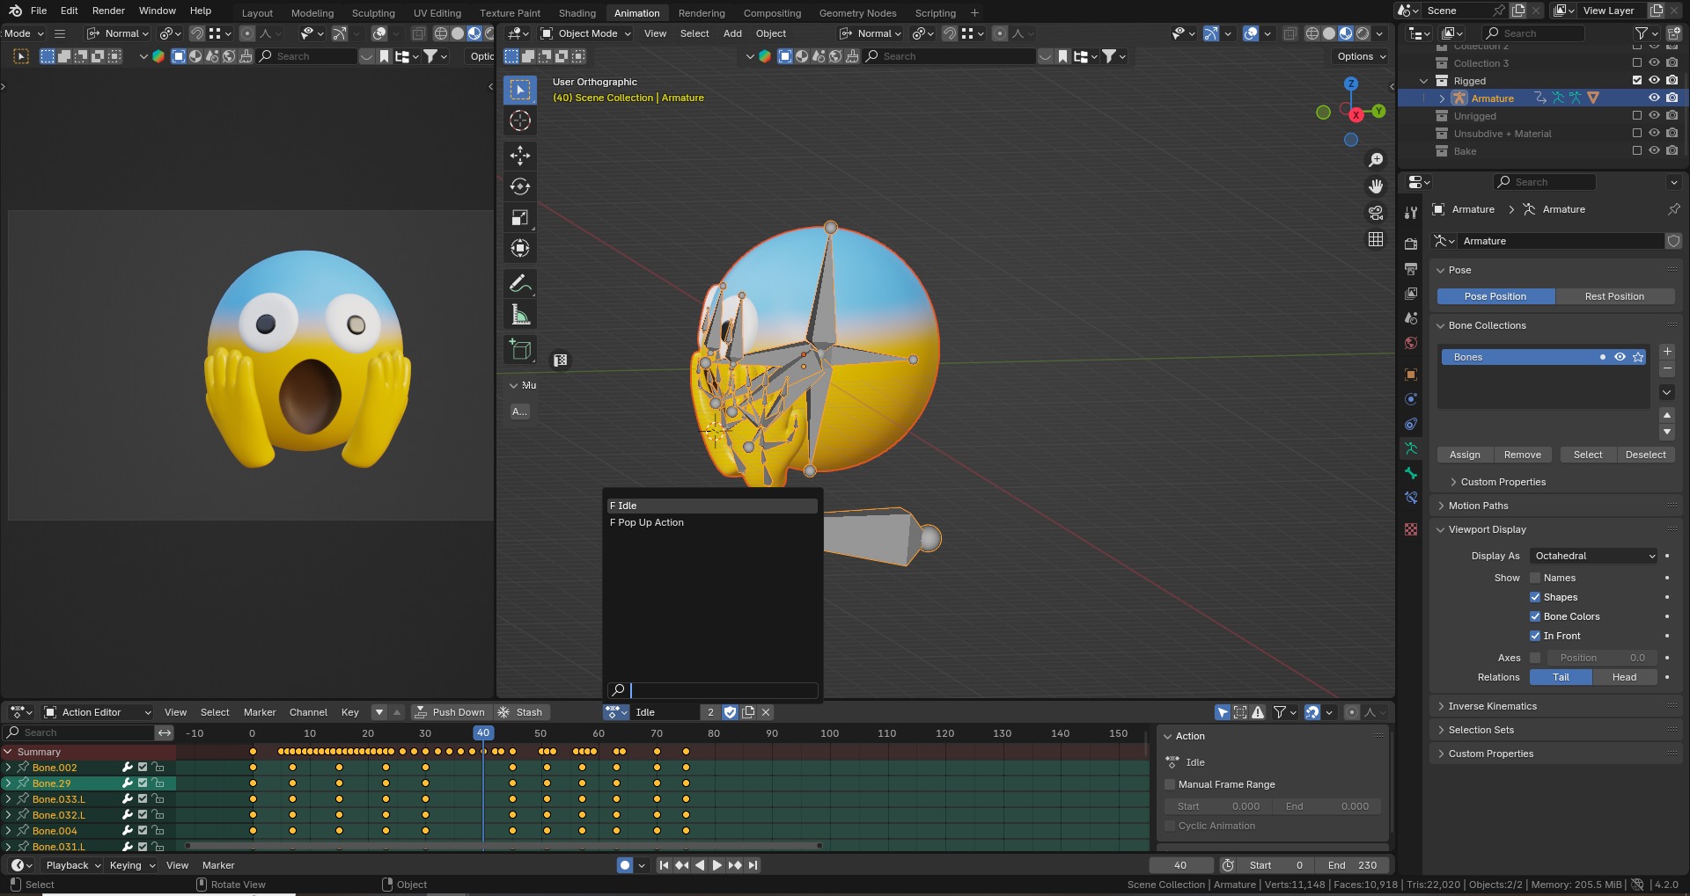This screenshot has height=896, width=1690.
Task: Enable the Axes checkbox
Action: pos(1535,658)
